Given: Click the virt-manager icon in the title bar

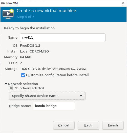Looking at the screenshot, I should tap(3, 3).
